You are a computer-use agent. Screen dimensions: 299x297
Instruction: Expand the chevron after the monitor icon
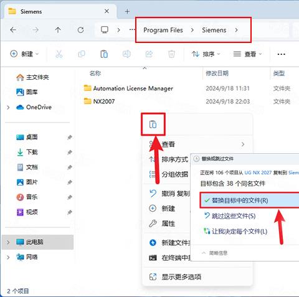tap(118, 30)
